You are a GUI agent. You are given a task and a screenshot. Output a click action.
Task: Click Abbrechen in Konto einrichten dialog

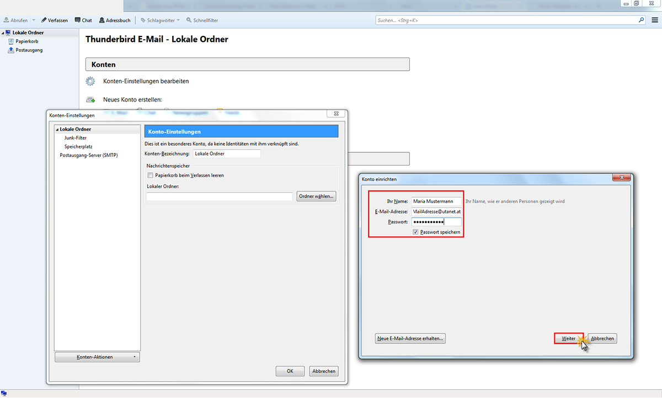click(x=602, y=338)
